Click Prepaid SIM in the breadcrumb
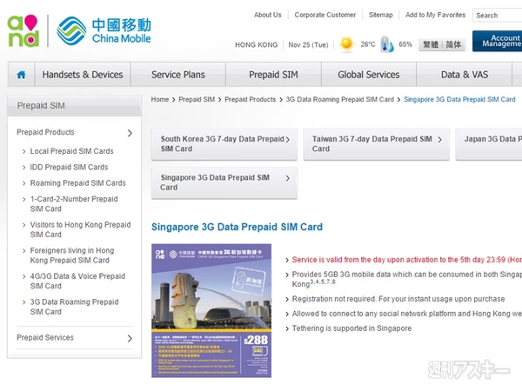Viewport: 522px width, 391px height. pyautogui.click(x=197, y=99)
